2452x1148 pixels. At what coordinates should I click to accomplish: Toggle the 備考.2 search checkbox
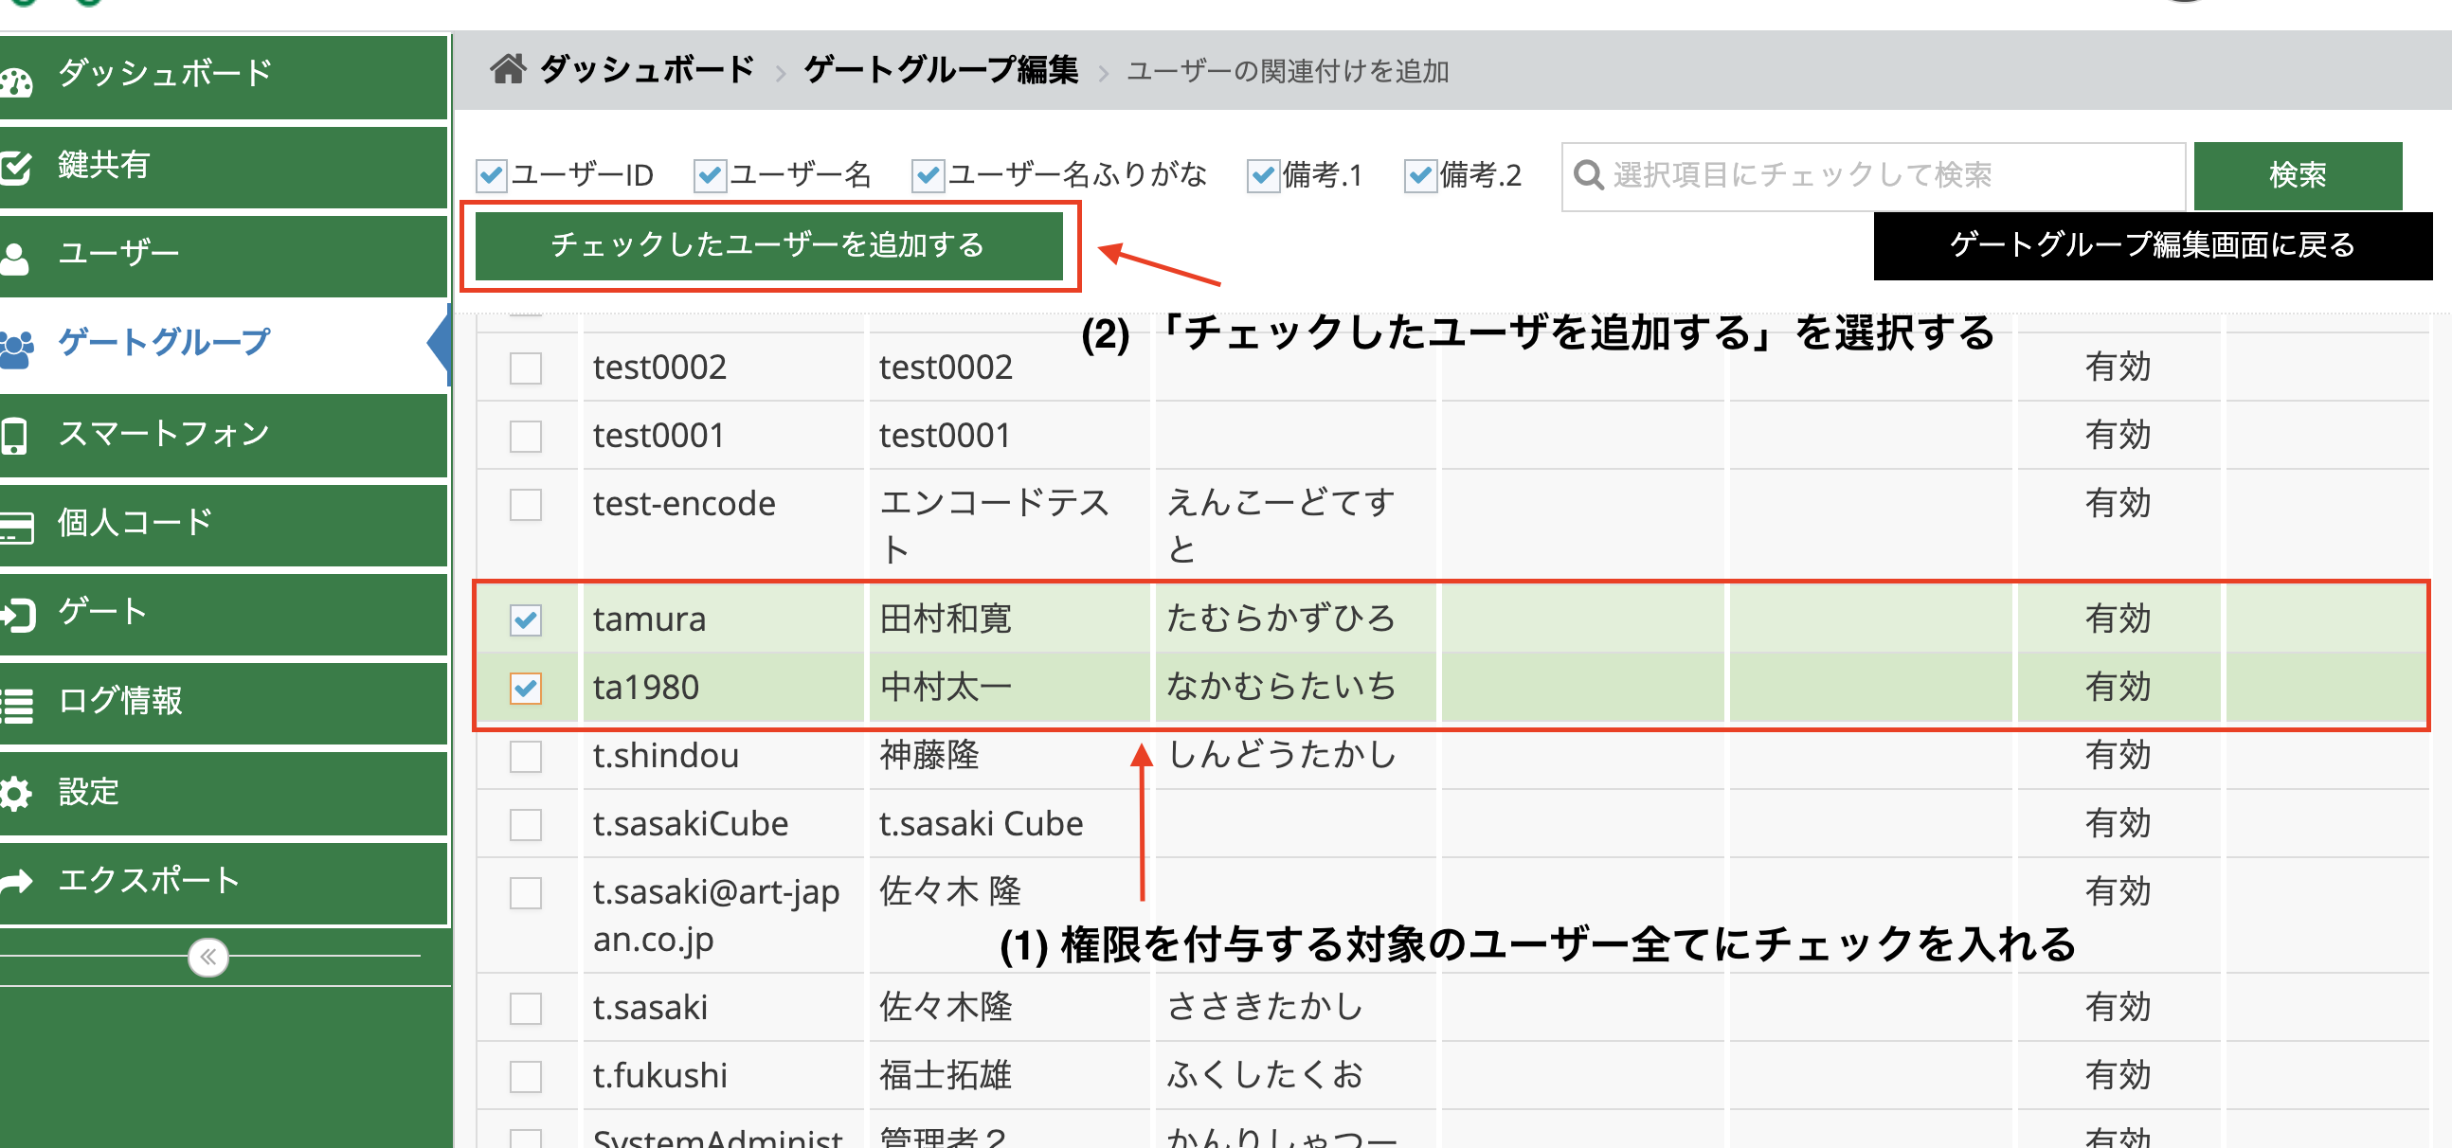pyautogui.click(x=1419, y=175)
